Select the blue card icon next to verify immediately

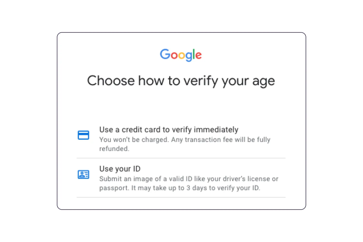(x=83, y=135)
